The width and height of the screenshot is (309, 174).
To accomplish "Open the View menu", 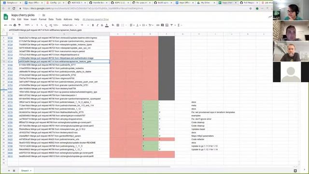I will click(26, 19).
